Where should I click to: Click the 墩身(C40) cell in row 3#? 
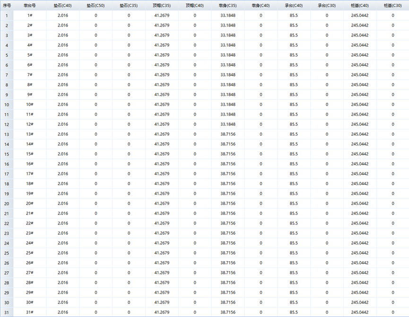pos(261,35)
